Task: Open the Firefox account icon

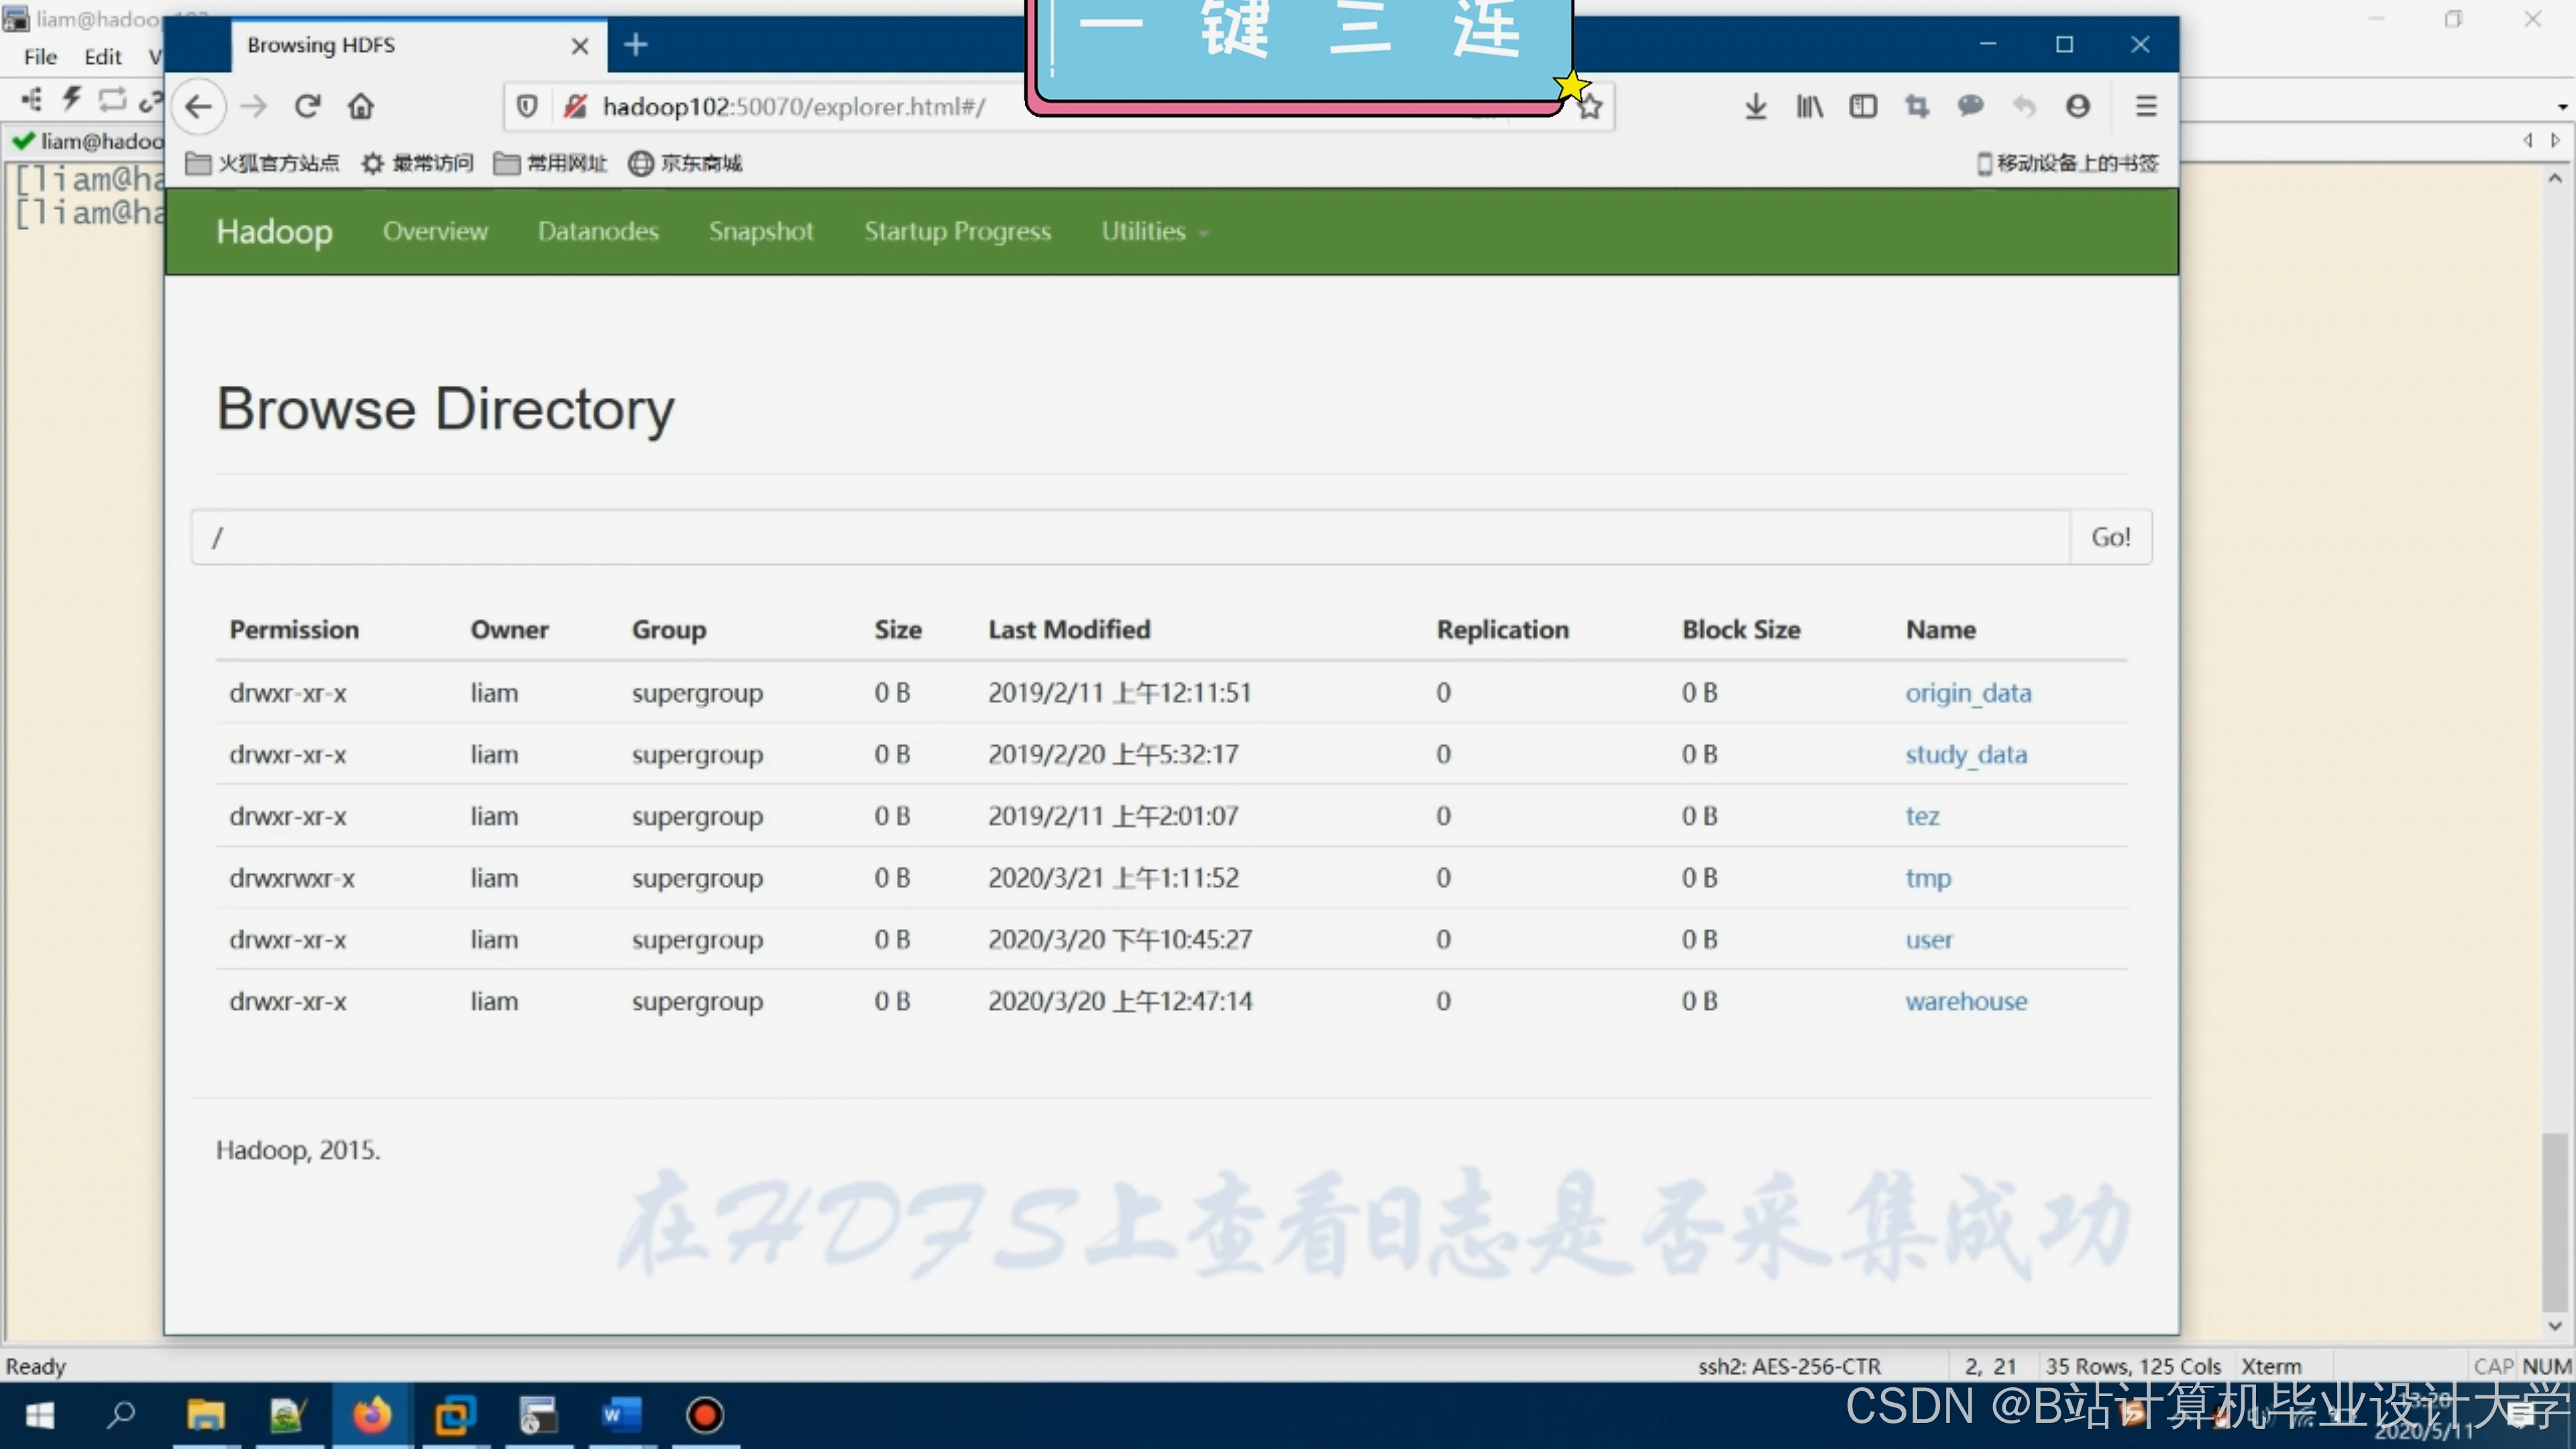Action: tap(2078, 106)
